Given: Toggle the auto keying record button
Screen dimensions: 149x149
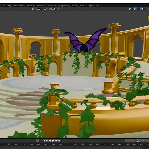Looking at the screenshot, I should tap(38, 140).
